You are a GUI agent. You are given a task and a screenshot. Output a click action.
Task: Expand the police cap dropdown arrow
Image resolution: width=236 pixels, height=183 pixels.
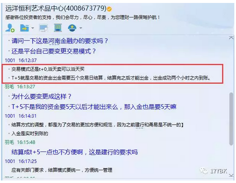[x=81, y=28]
